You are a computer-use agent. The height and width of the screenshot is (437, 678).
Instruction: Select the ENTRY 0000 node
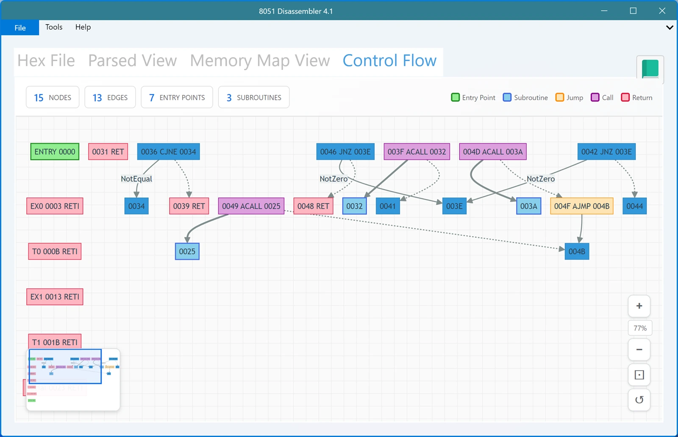point(55,151)
